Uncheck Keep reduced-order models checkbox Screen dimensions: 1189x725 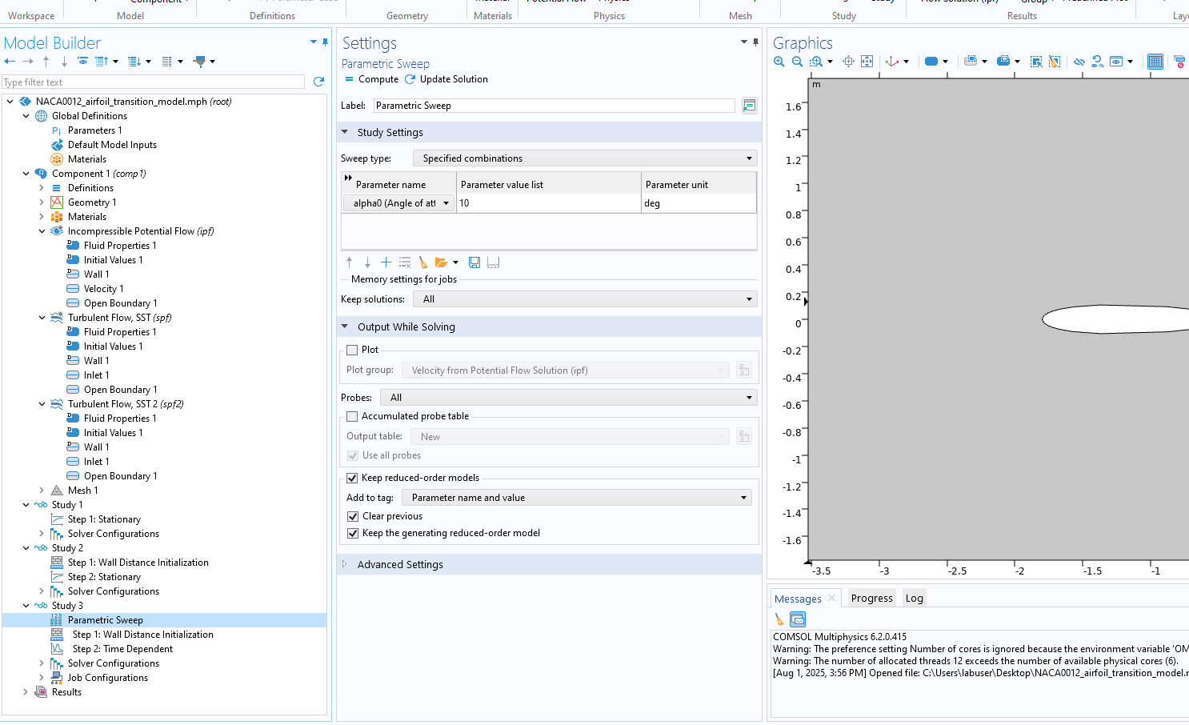pos(352,478)
